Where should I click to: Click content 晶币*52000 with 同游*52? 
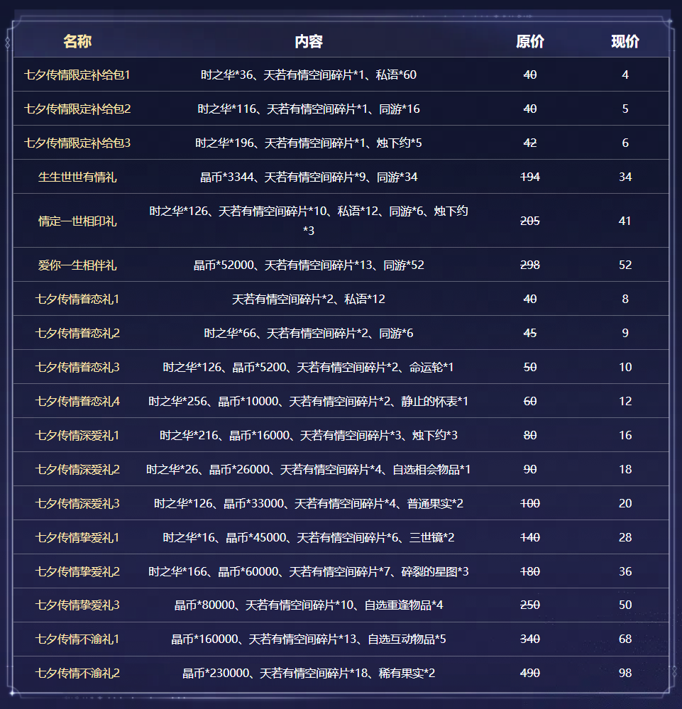[309, 265]
